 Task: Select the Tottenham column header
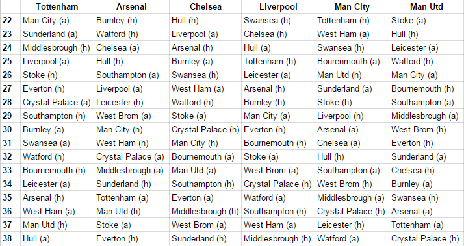[x=57, y=6]
